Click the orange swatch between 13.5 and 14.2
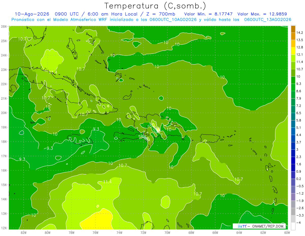The width and height of the screenshot is (305, 236). point(293,36)
